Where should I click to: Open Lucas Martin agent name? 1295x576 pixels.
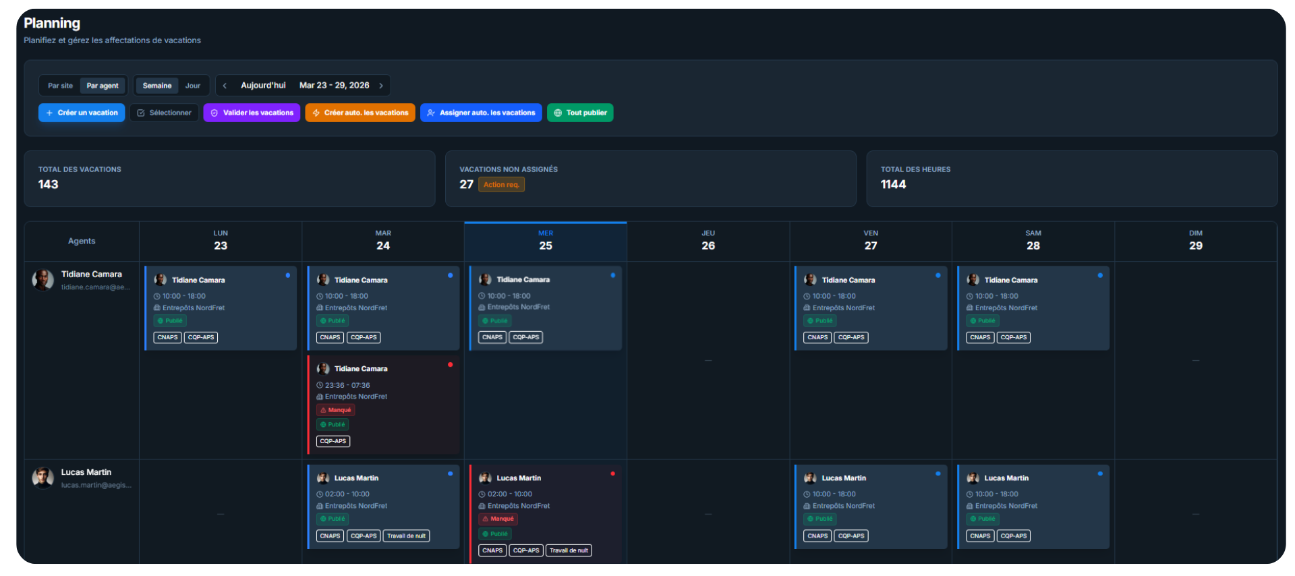(x=86, y=472)
